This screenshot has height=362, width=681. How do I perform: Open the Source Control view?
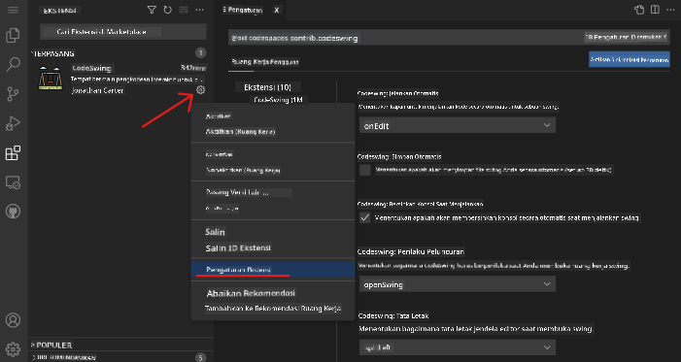click(13, 94)
